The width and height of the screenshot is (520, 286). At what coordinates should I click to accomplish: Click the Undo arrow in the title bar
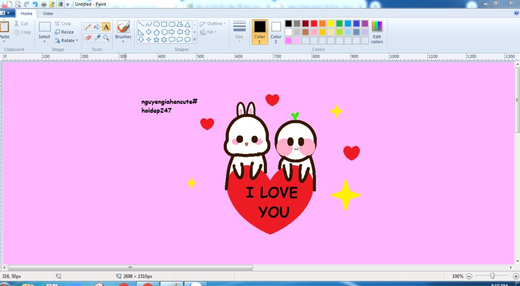(35, 4)
